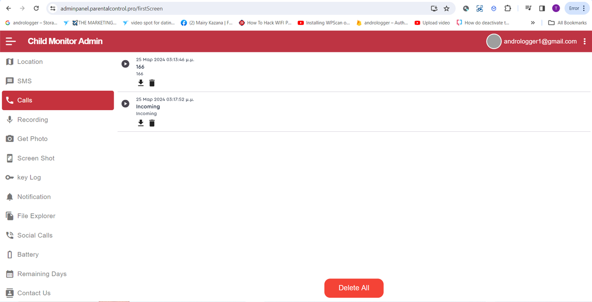Open SMS in the sidebar
Image resolution: width=592 pixels, height=302 pixels.
pyautogui.click(x=58, y=81)
